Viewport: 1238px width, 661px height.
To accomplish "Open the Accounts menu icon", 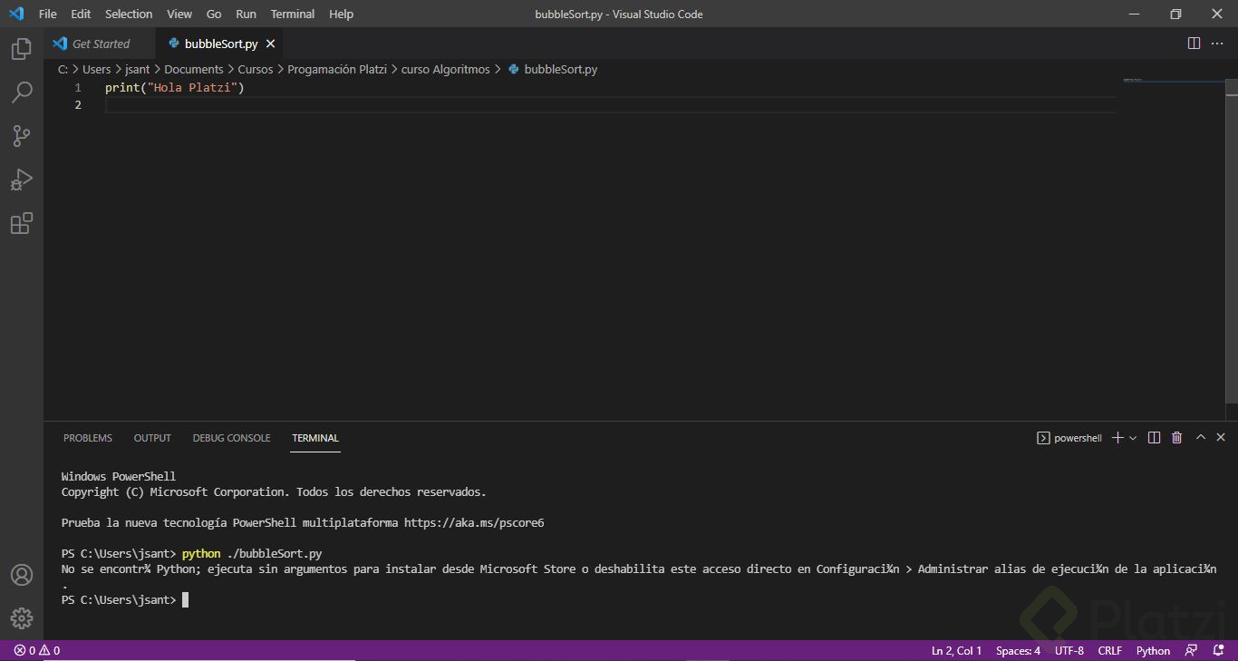I will click(x=22, y=575).
